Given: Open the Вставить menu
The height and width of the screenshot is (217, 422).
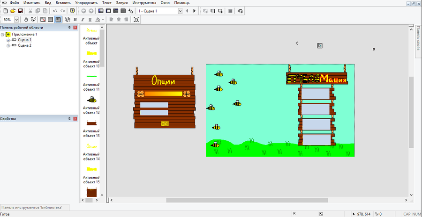Looking at the screenshot, I should click(63, 3).
